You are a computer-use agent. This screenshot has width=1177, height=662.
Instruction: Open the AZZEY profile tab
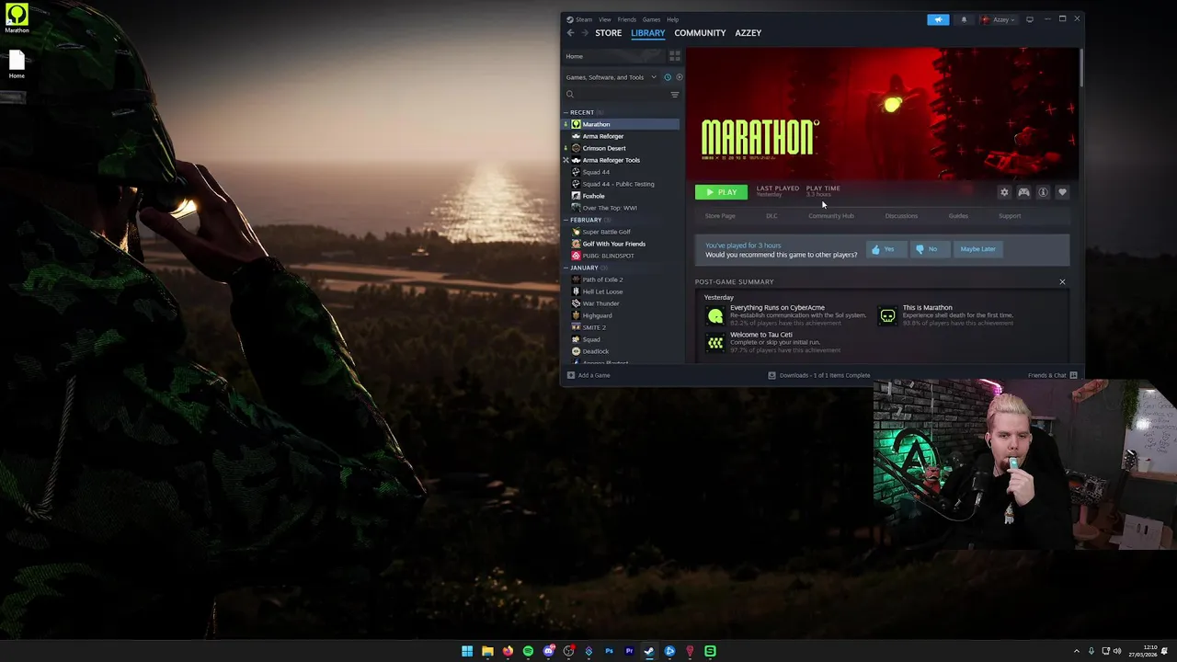(748, 33)
